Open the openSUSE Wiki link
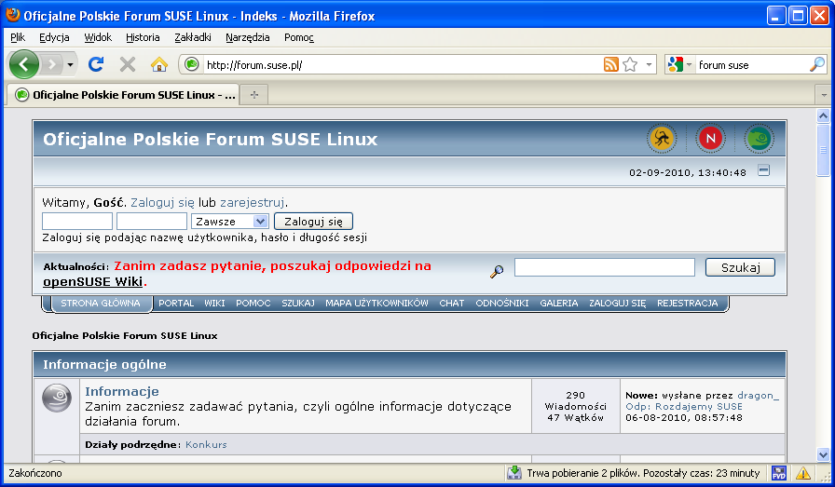The height and width of the screenshot is (487, 835). tap(92, 281)
